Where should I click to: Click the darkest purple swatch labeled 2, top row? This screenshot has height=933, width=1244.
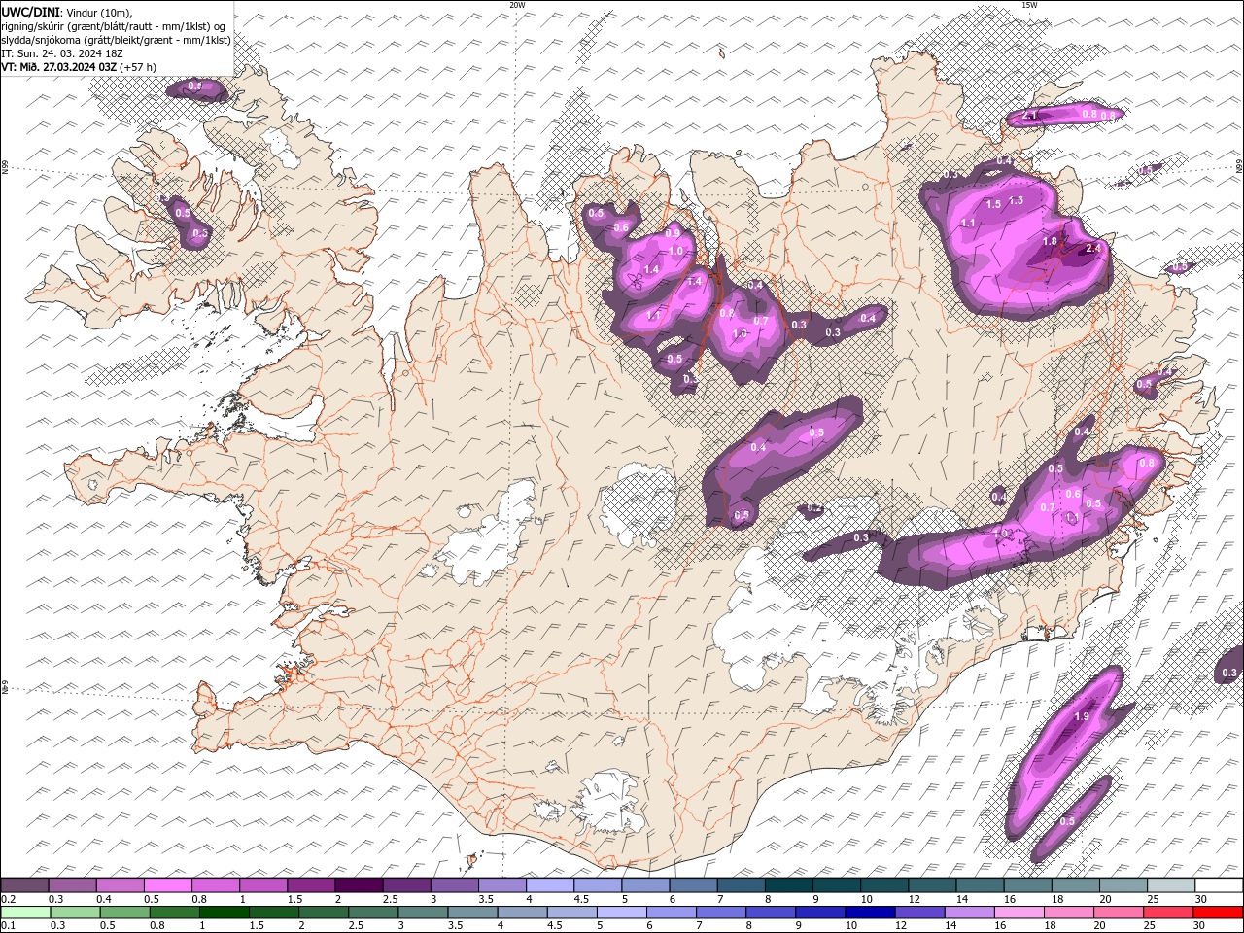(359, 885)
